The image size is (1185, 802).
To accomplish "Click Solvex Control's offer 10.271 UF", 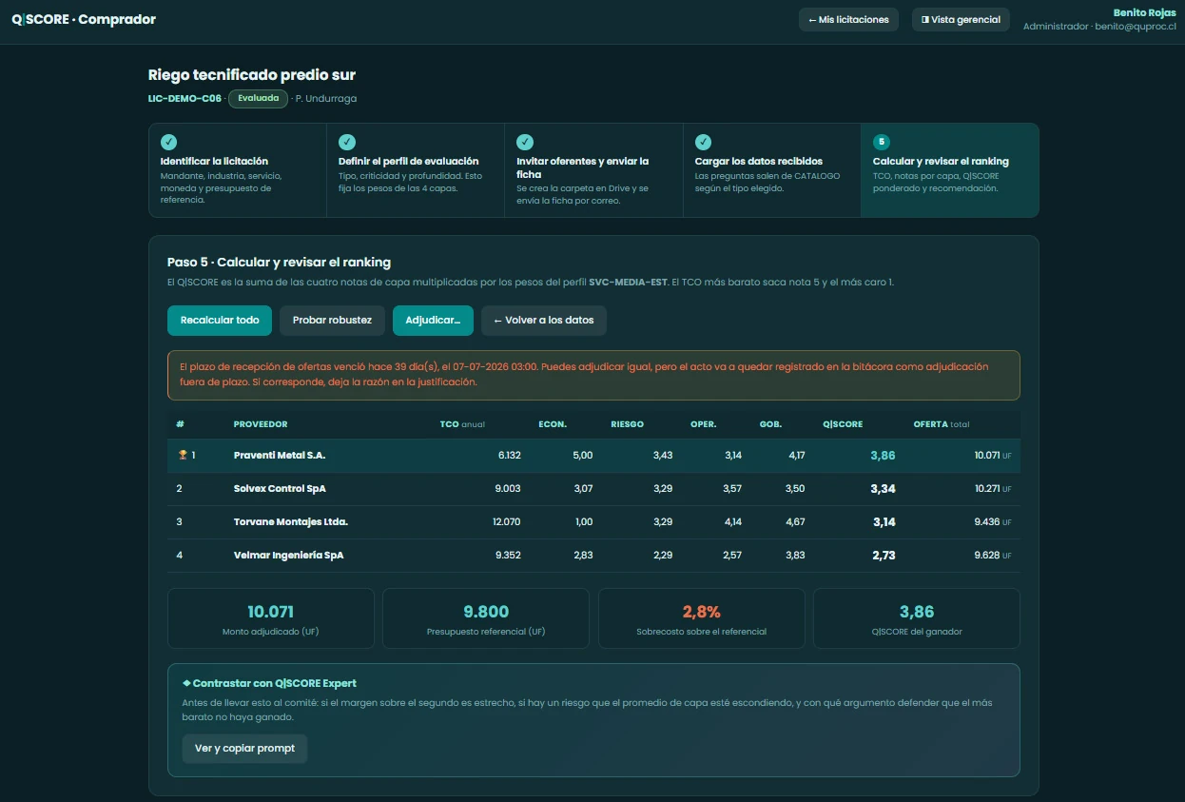I will (x=993, y=489).
